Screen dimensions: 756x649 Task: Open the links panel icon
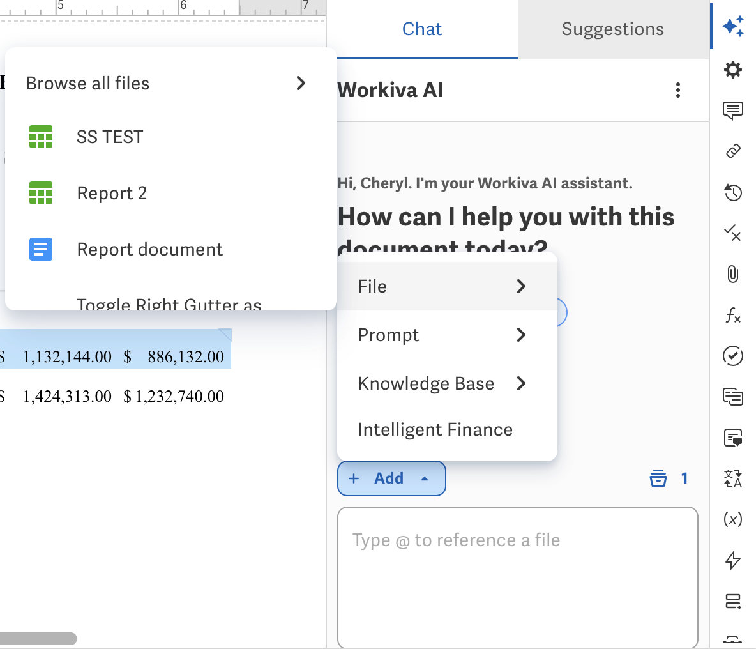(733, 151)
